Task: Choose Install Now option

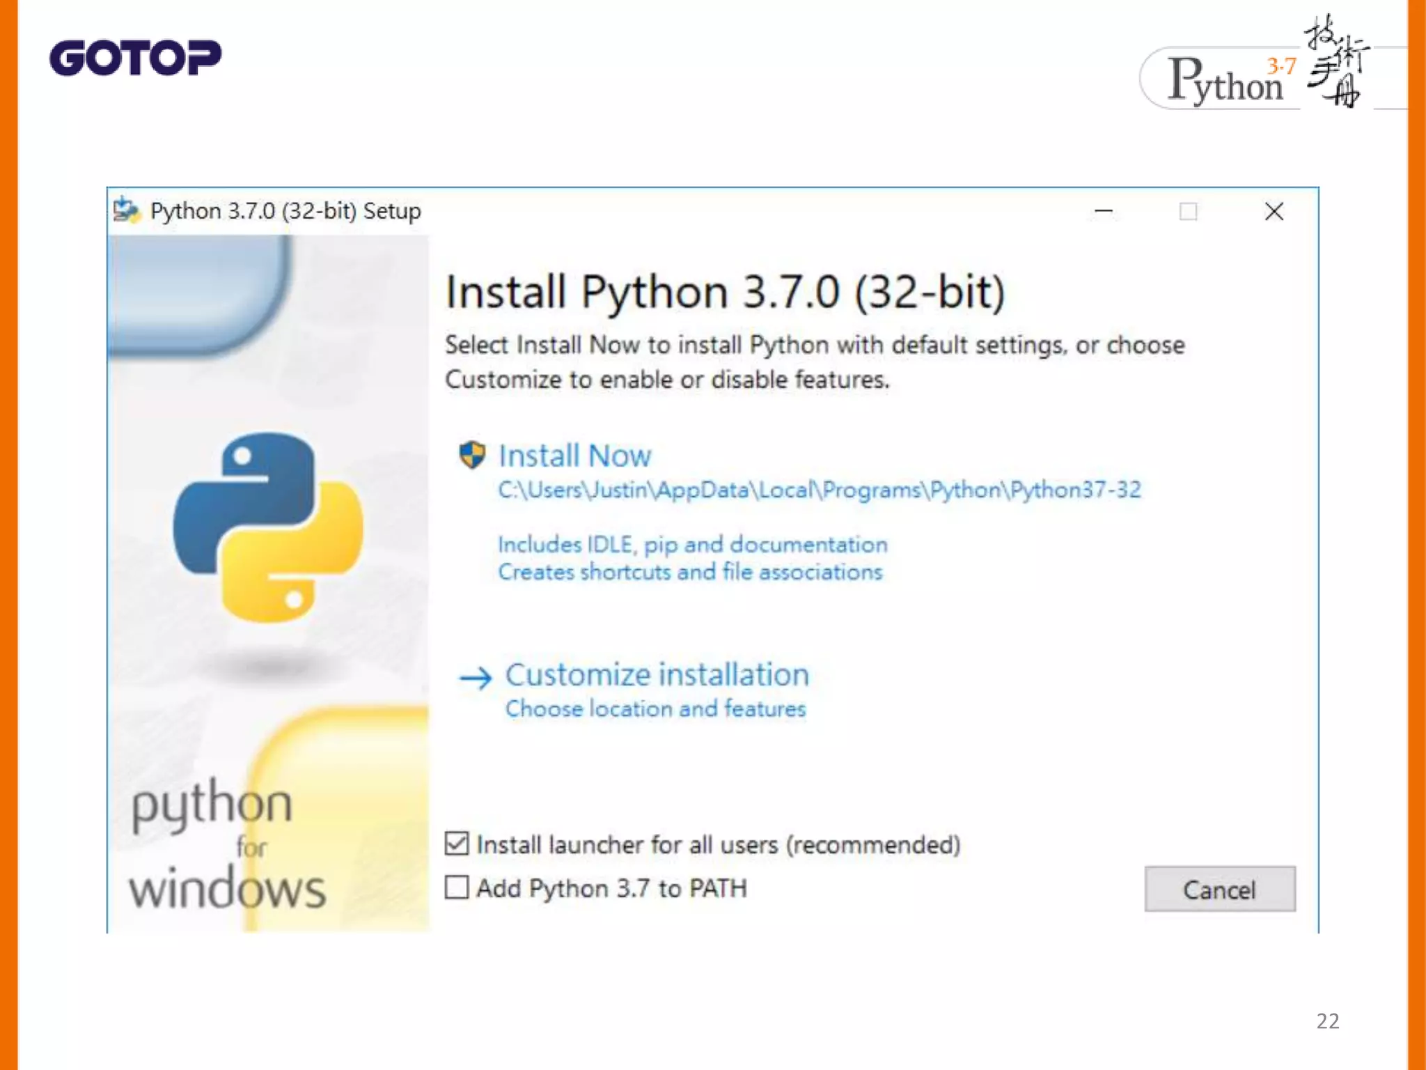Action: click(574, 456)
